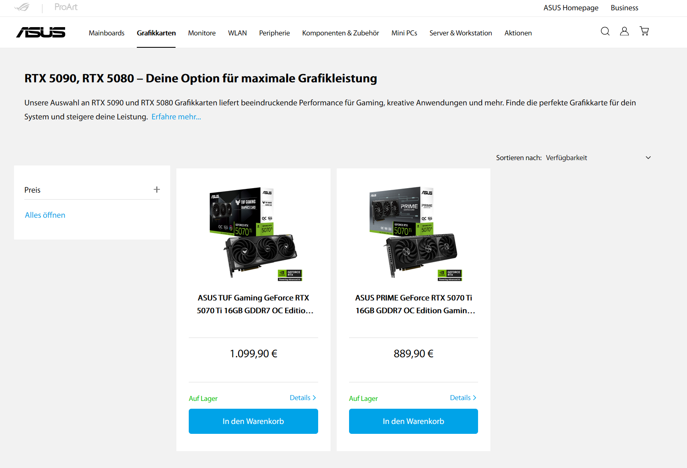Screen dimensions: 687x468
Task: Click GeForce RTX badge on PRIME image
Action: click(450, 275)
